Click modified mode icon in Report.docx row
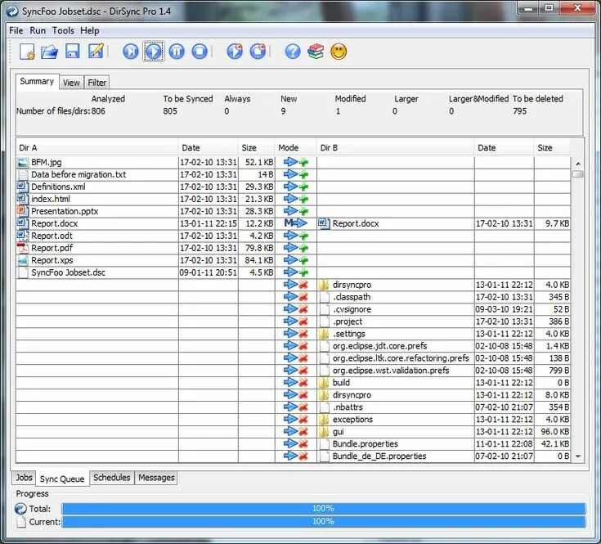The width and height of the screenshot is (601, 544). [x=296, y=223]
